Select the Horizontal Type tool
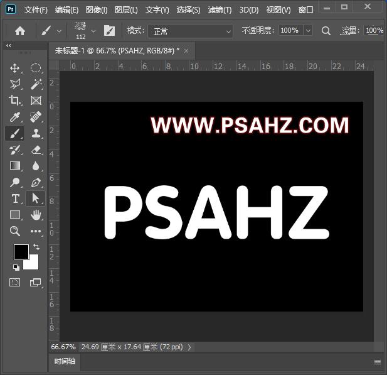The width and height of the screenshot is (387, 375). point(15,198)
